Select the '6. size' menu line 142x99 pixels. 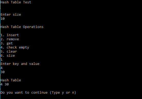[x=8, y=56]
